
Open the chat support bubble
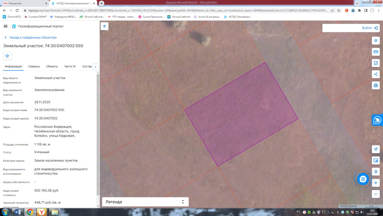[x=363, y=179]
